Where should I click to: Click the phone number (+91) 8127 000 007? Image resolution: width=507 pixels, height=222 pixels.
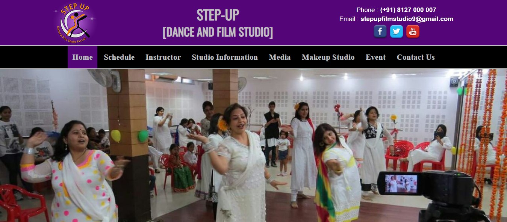click(x=408, y=10)
